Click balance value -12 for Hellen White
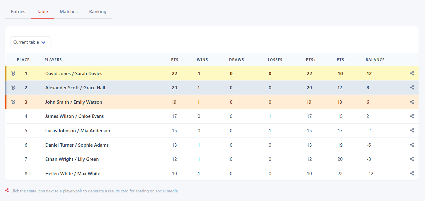This screenshot has height=201, width=425. click(x=370, y=174)
